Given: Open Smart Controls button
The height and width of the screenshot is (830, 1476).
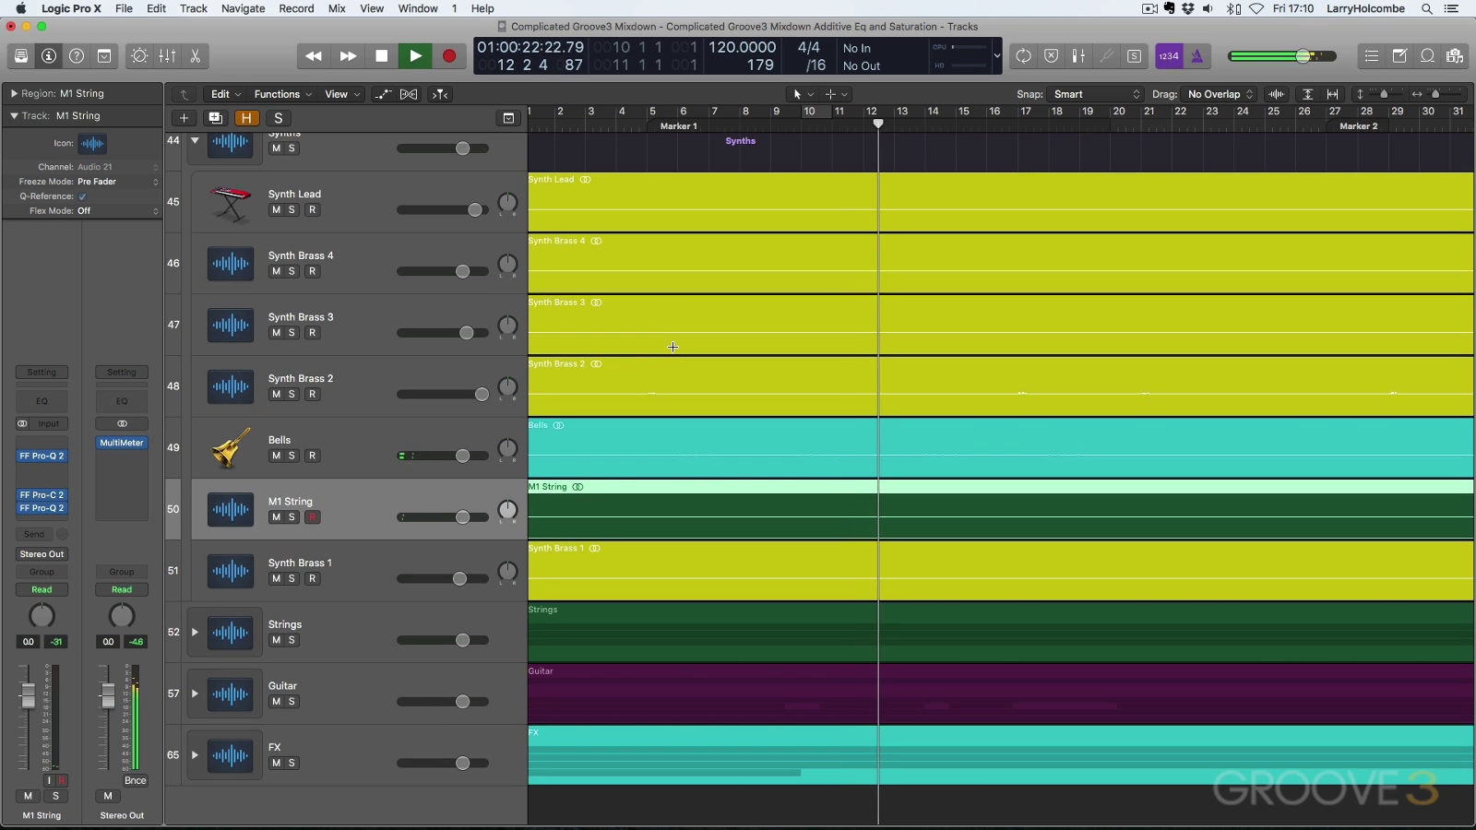Looking at the screenshot, I should point(139,56).
